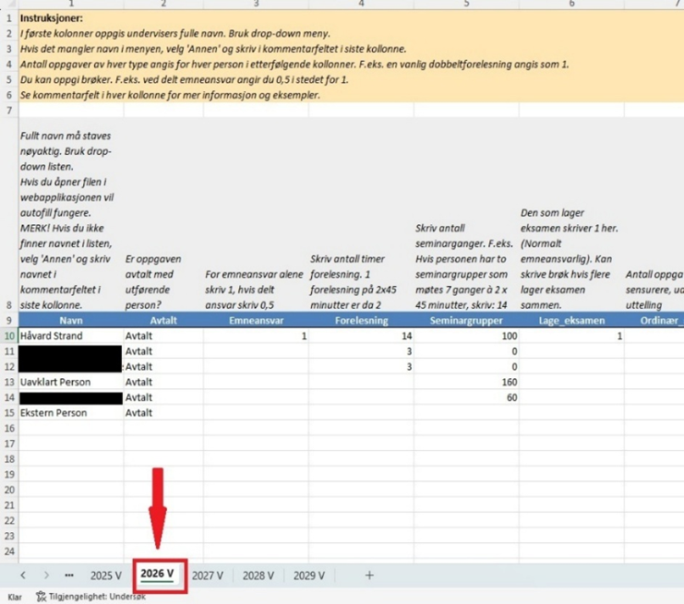This screenshot has height=604, width=684.
Task: Add a new sheet with plus icon
Action: tap(369, 575)
